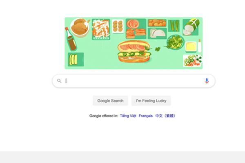Choose the cilantro herb bowl
Viewport: 245px width, 163px height.
click(175, 42)
